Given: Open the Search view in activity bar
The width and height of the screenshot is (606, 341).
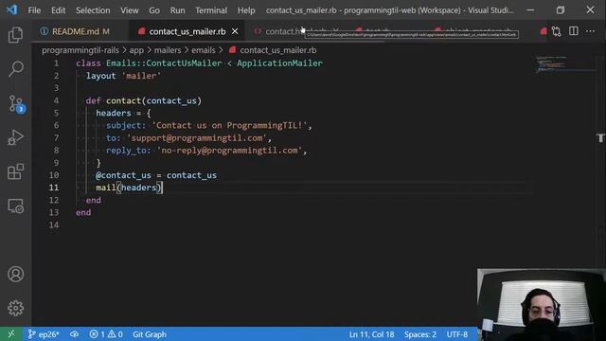Looking at the screenshot, I should pyautogui.click(x=15, y=69).
